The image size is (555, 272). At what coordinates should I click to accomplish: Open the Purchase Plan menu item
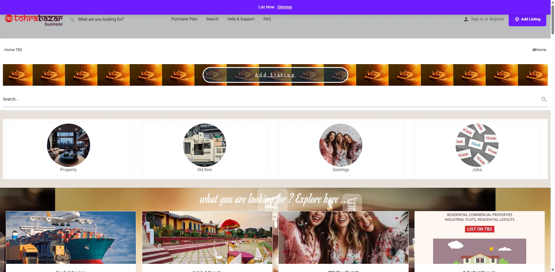(x=184, y=19)
